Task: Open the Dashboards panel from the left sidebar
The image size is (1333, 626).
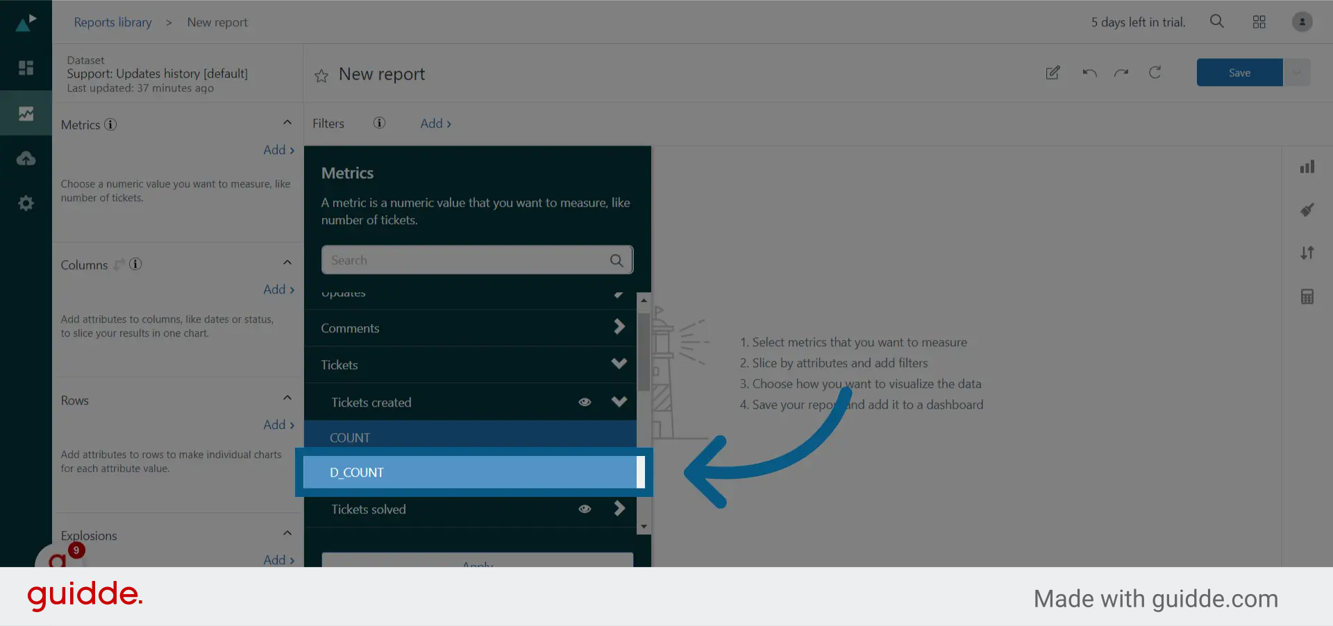Action: 26,67
